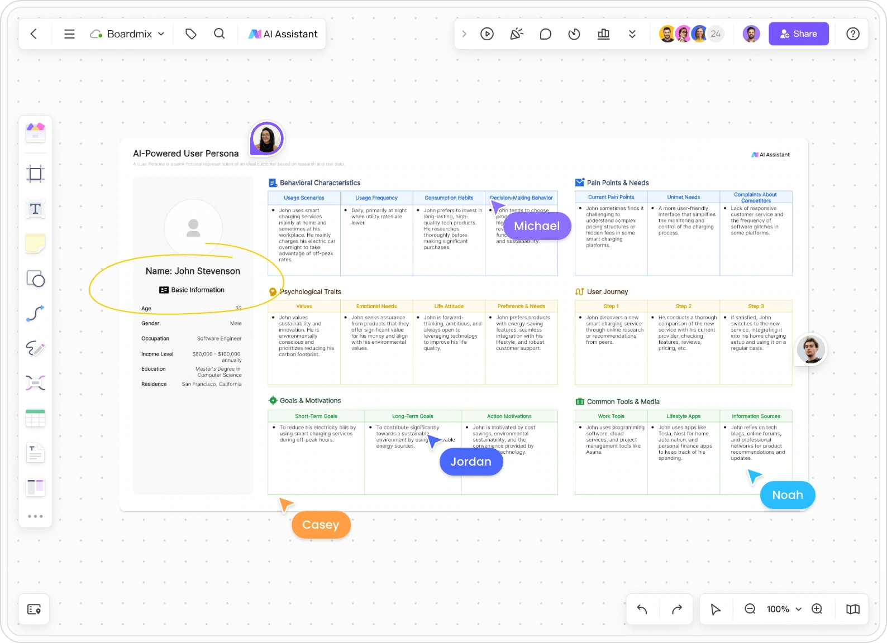
Task: Click the AI Assistant label on the persona board
Action: coord(771,155)
